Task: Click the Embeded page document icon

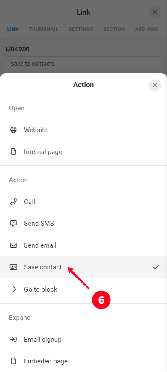Action: pyautogui.click(x=14, y=361)
